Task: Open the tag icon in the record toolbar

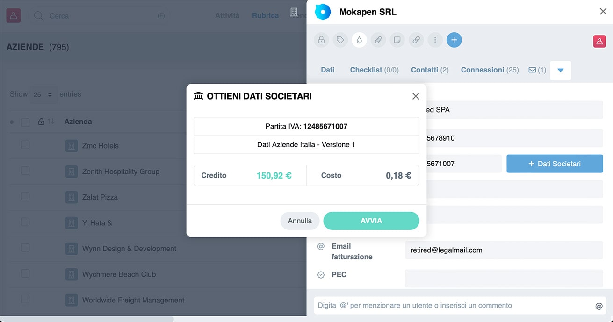Action: coord(340,40)
